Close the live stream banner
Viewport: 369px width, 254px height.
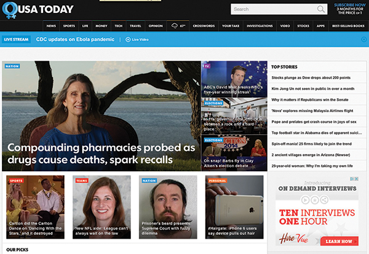(x=364, y=39)
